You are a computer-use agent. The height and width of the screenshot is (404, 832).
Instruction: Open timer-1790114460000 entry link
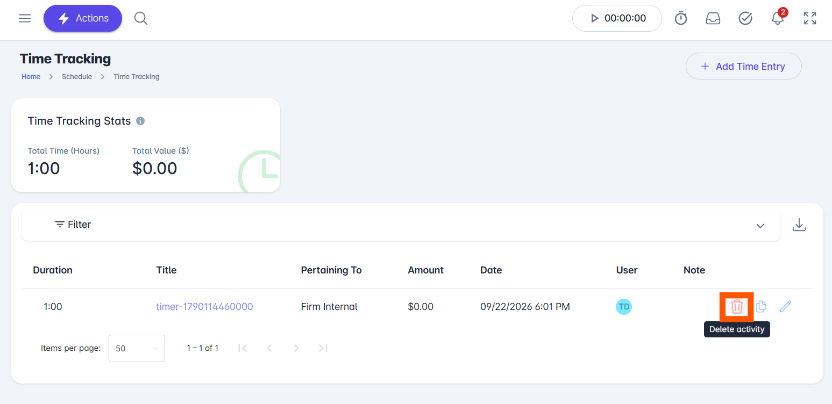pyautogui.click(x=204, y=307)
